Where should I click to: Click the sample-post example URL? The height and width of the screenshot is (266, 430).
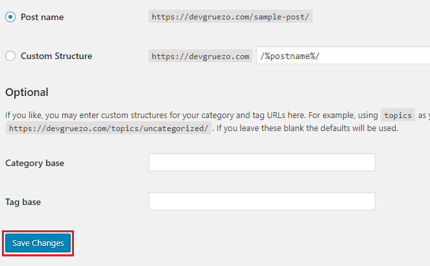coord(230,16)
